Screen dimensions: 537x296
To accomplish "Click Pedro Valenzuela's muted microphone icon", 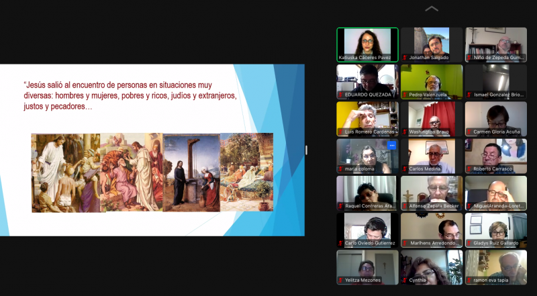I will tap(405, 95).
